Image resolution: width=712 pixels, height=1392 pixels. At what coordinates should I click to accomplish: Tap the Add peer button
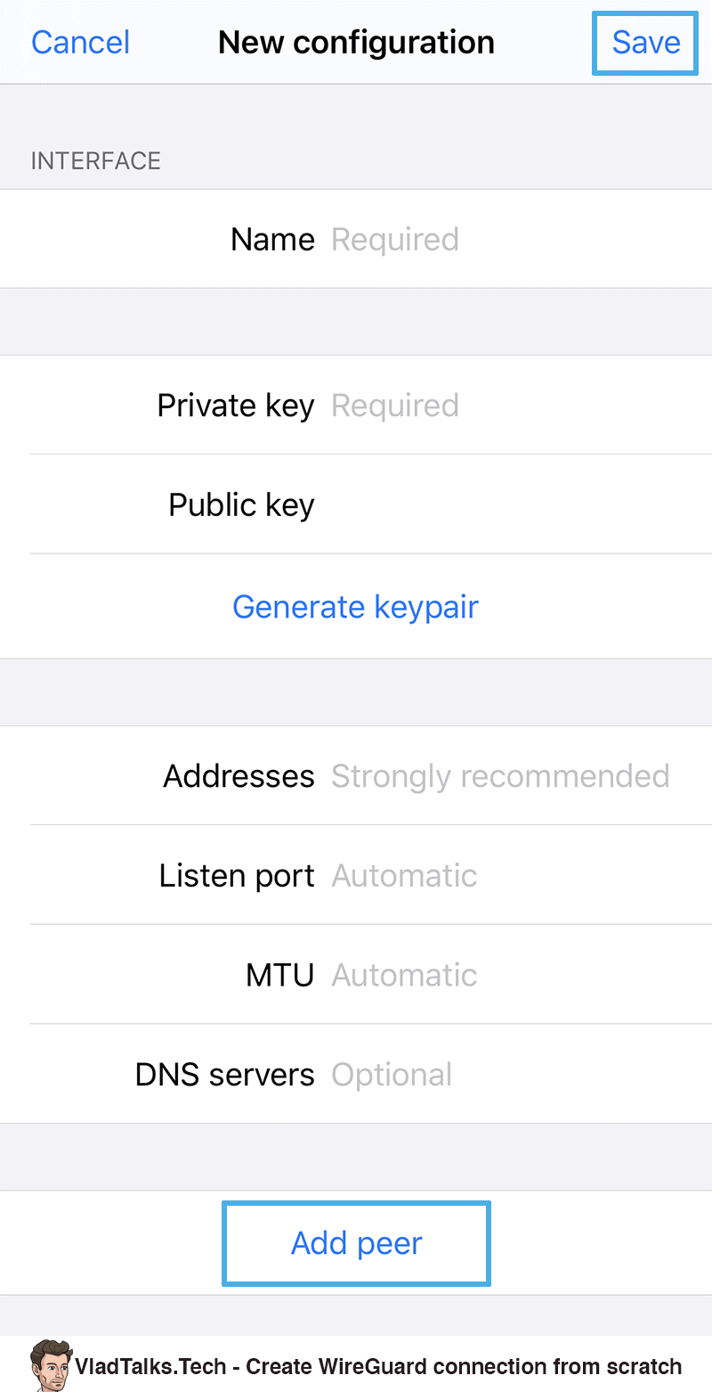tap(355, 1243)
